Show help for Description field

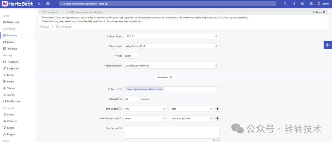pyautogui.click(x=120, y=128)
